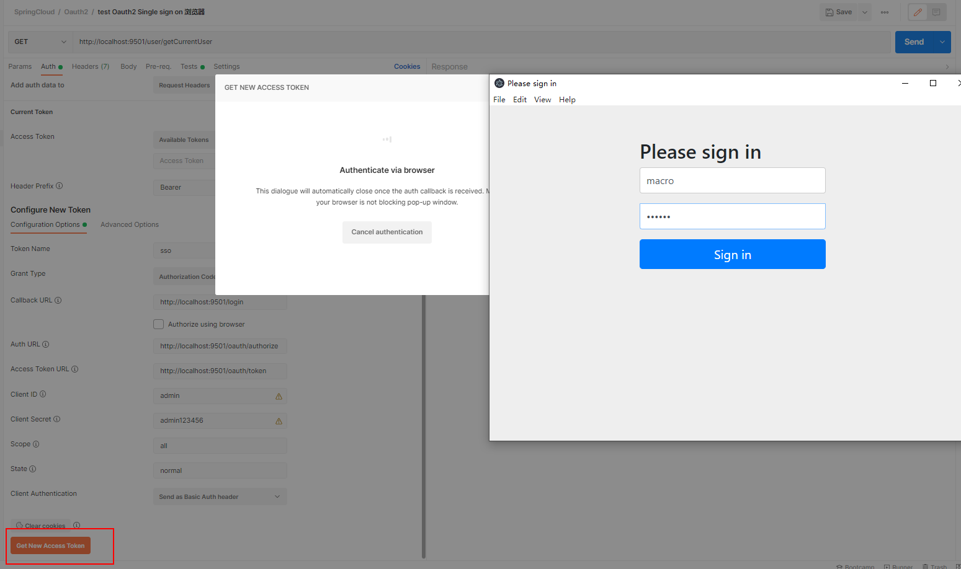Switch to the Headers (7) tab
The width and height of the screenshot is (961, 569).
(91, 67)
